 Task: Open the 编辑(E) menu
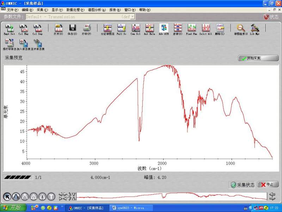point(27,10)
